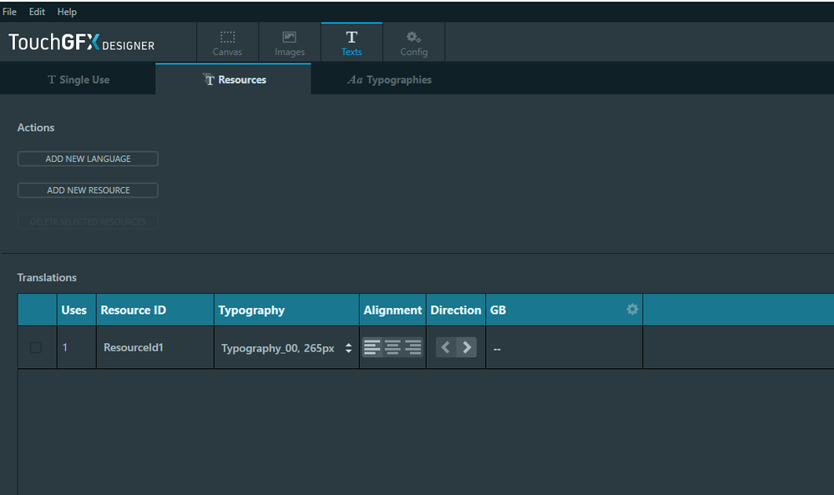Viewport: 834px width, 495px height.
Task: Set alignment to right
Action: [x=412, y=347]
